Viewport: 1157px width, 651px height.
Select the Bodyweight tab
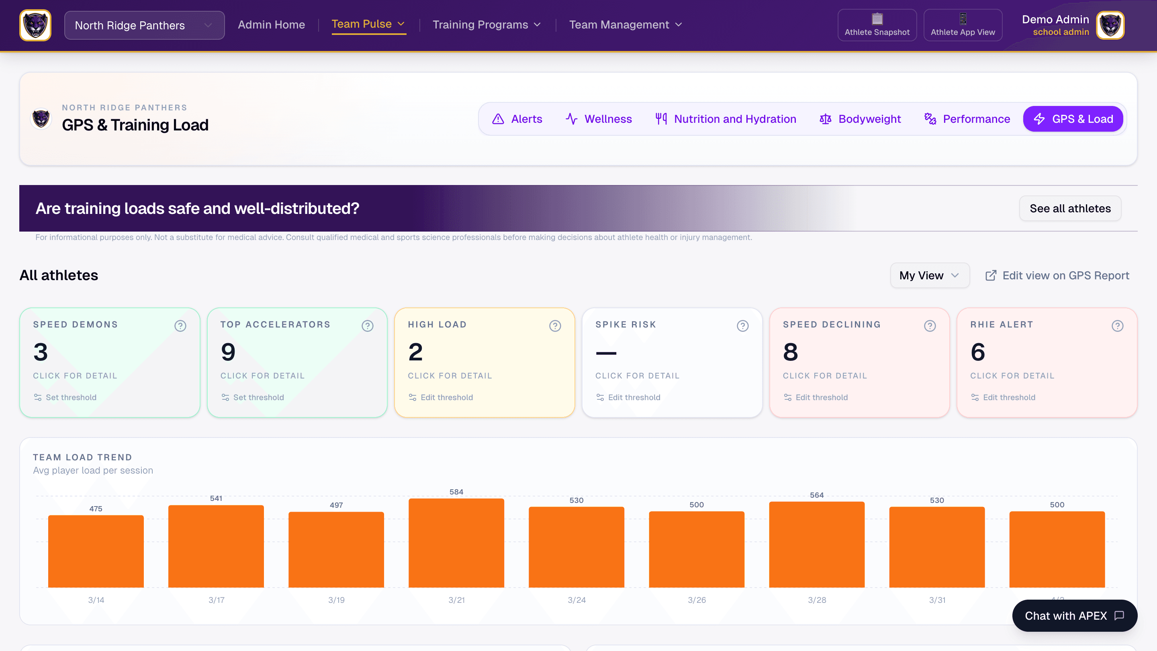coord(860,119)
